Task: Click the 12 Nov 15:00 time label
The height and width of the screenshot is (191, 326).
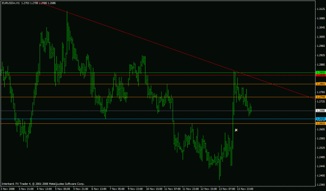Action: click(x=208, y=189)
